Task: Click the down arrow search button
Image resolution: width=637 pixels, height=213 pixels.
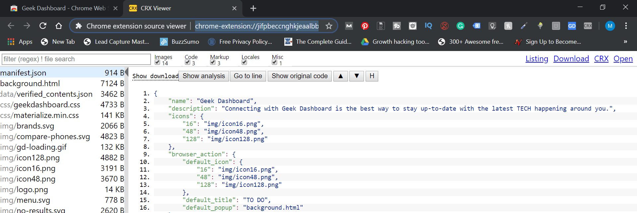Action: pos(357,76)
